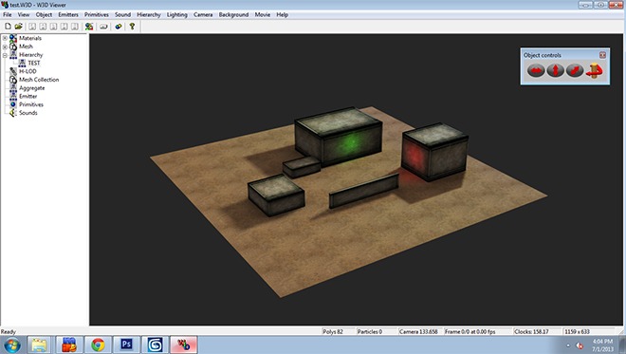Click the '1159 x 633' resolution field
626x354 pixels.
point(588,331)
